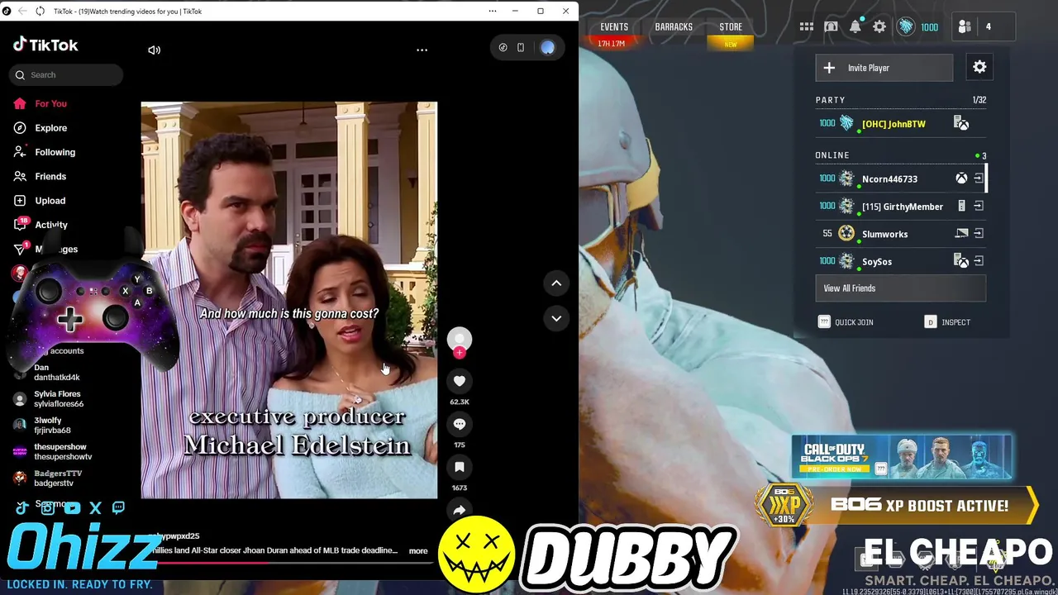Open the Black Ops 7 pre-order banner
This screenshot has width=1058, height=595.
(x=902, y=457)
